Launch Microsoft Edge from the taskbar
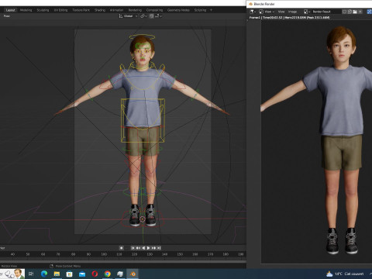This screenshot has width=372, height=279. click(44, 274)
